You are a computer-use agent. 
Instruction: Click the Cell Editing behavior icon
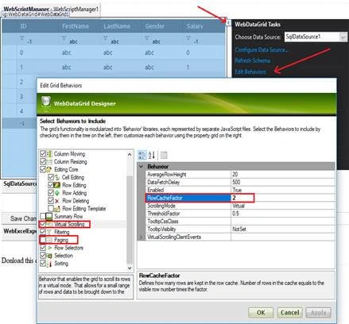(x=57, y=177)
